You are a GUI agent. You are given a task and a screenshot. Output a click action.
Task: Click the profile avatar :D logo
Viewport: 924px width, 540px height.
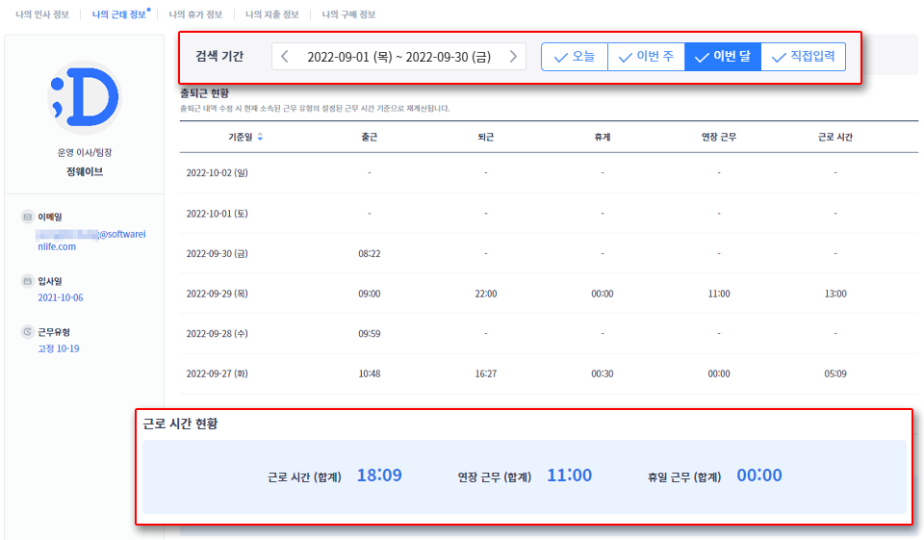tap(85, 97)
